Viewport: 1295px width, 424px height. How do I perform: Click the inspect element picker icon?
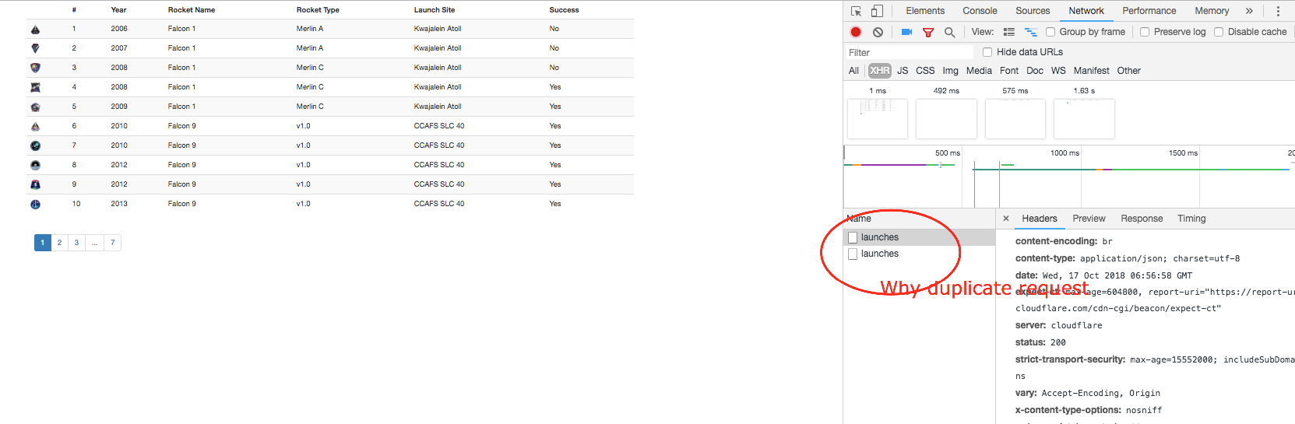[x=856, y=11]
